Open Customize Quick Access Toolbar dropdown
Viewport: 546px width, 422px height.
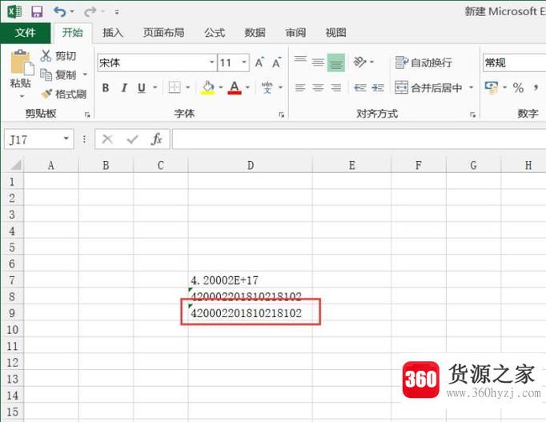coord(117,12)
